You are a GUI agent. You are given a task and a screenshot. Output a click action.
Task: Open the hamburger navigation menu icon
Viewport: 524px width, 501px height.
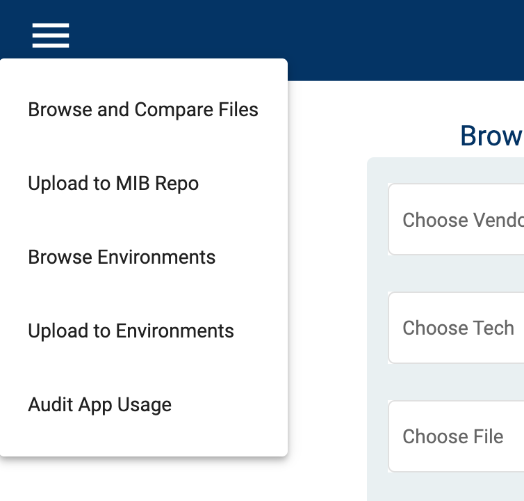pos(51,35)
